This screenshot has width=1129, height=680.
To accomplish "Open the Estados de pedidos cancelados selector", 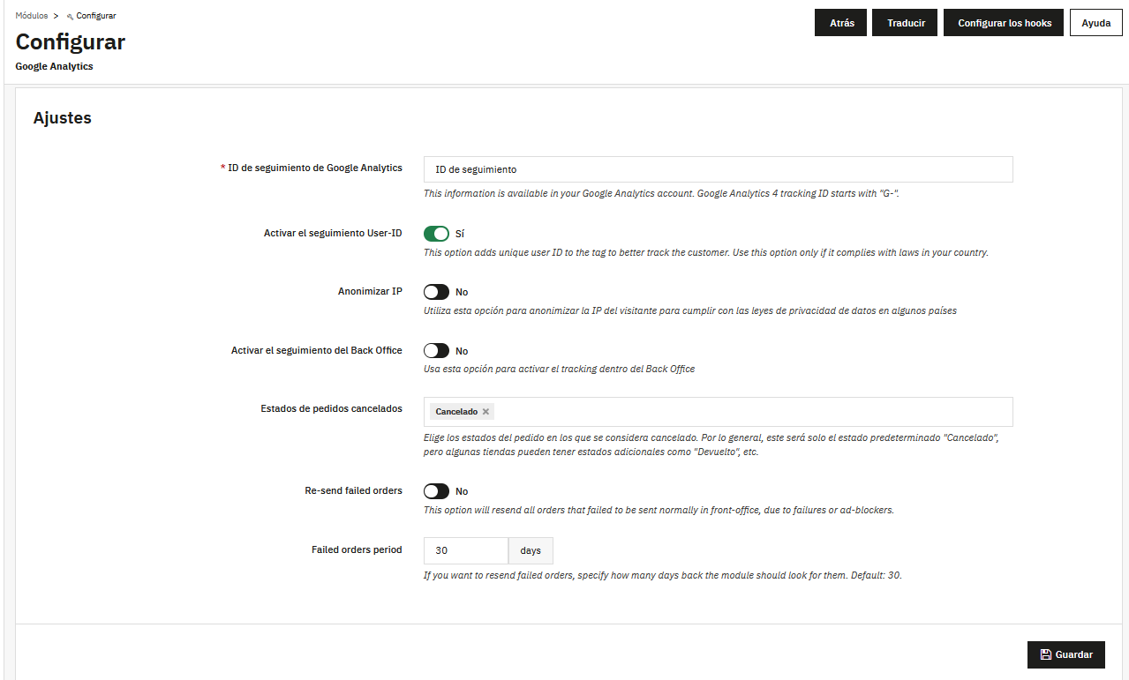I will [x=706, y=411].
